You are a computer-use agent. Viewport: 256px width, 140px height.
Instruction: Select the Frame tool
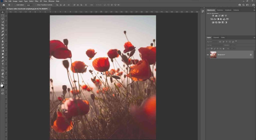tap(2, 28)
